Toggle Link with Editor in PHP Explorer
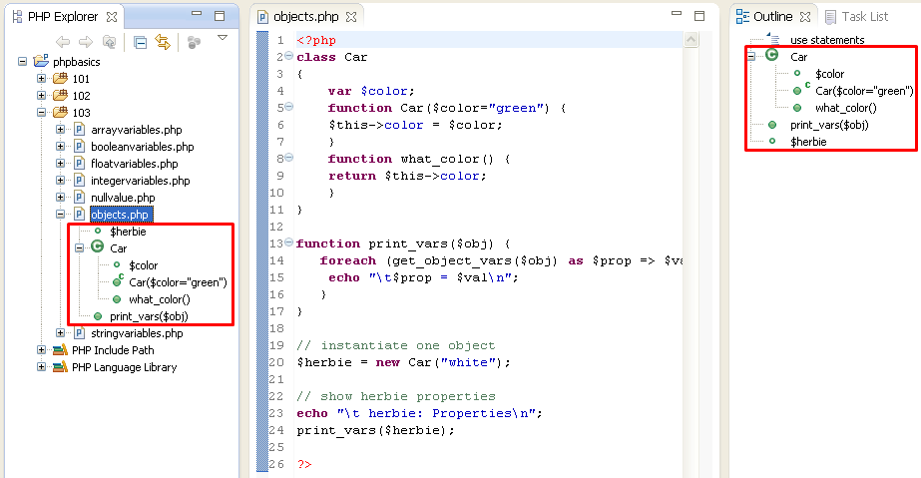The image size is (921, 478). tap(163, 42)
